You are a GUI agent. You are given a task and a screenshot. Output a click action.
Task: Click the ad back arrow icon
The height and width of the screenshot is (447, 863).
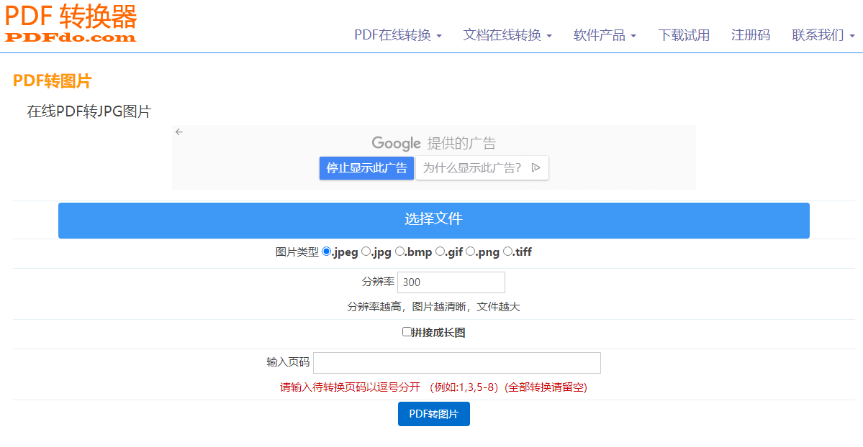(179, 132)
